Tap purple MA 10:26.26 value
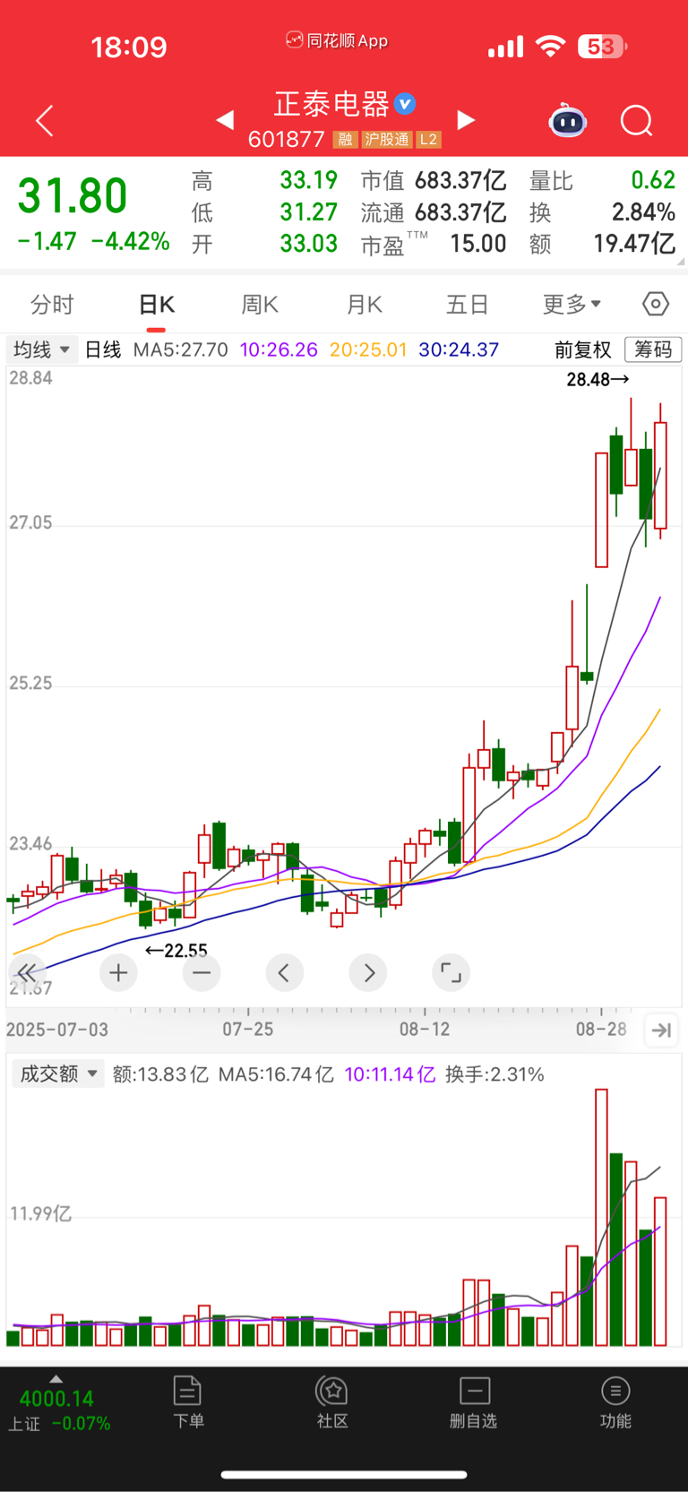Image resolution: width=688 pixels, height=1492 pixels. click(279, 349)
